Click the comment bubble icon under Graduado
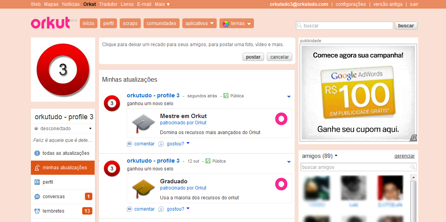The height and width of the screenshot is (222, 446). click(129, 209)
